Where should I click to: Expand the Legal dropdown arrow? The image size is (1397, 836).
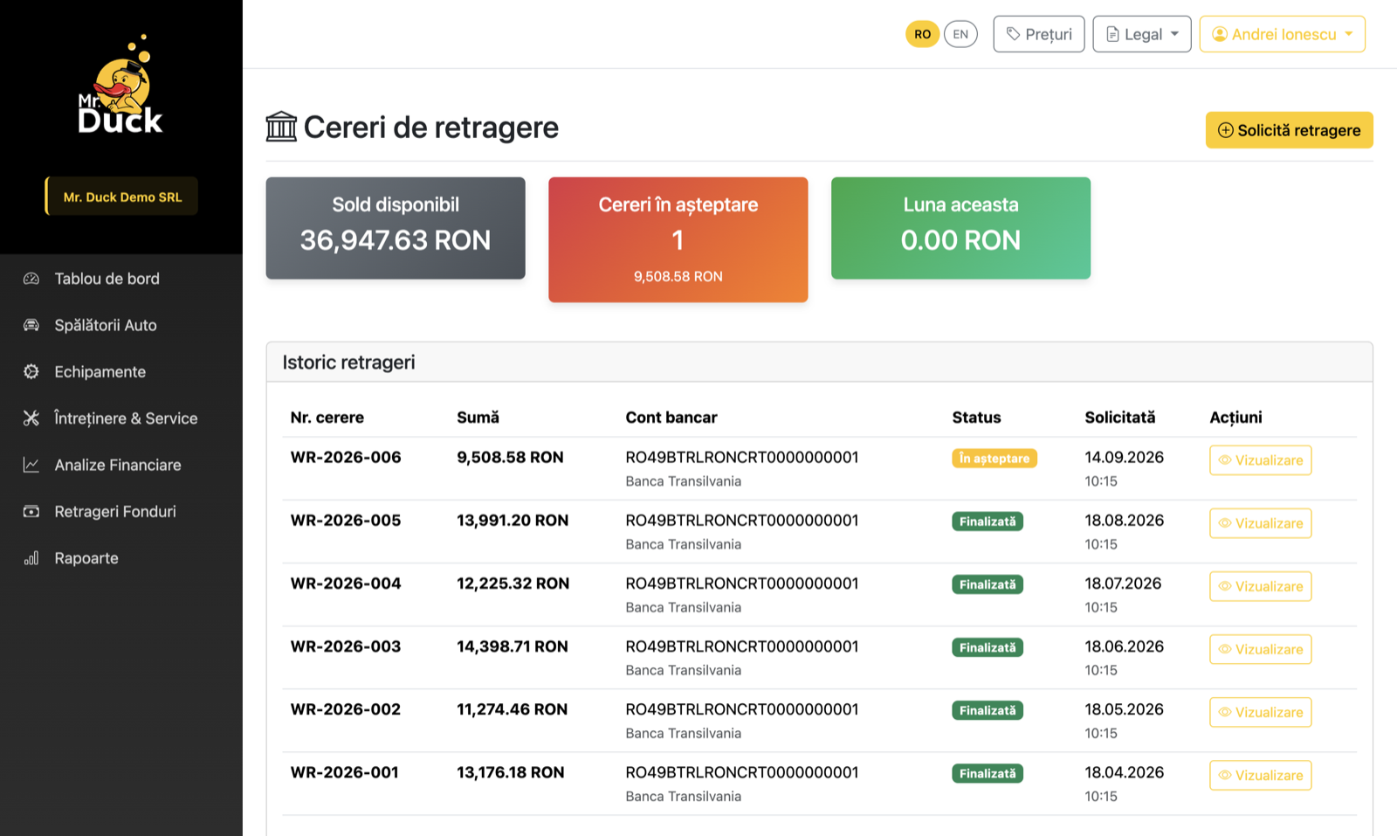(1174, 34)
